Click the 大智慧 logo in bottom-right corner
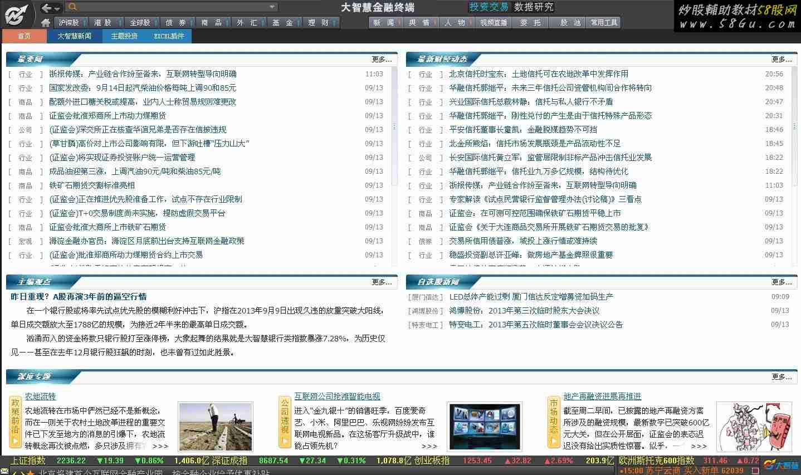This screenshot has width=801, height=475. [781, 465]
